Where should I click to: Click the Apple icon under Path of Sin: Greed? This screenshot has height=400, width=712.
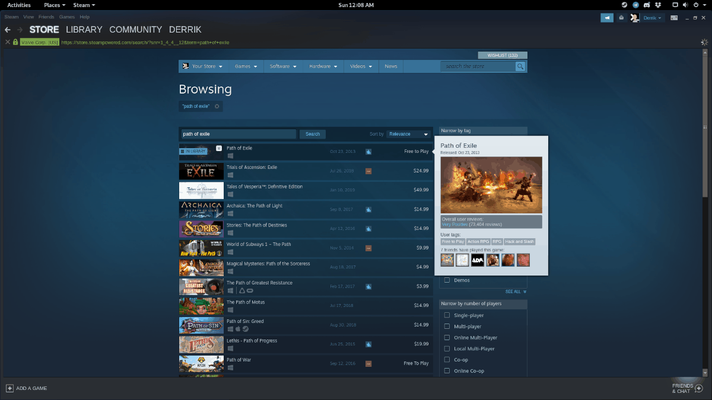(238, 329)
